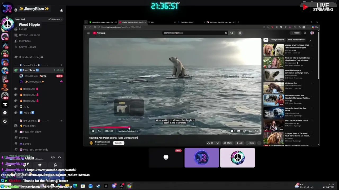Open Kodiak Bear vs Polar Bear thumbnail
339x190 pixels.
pos(274,50)
